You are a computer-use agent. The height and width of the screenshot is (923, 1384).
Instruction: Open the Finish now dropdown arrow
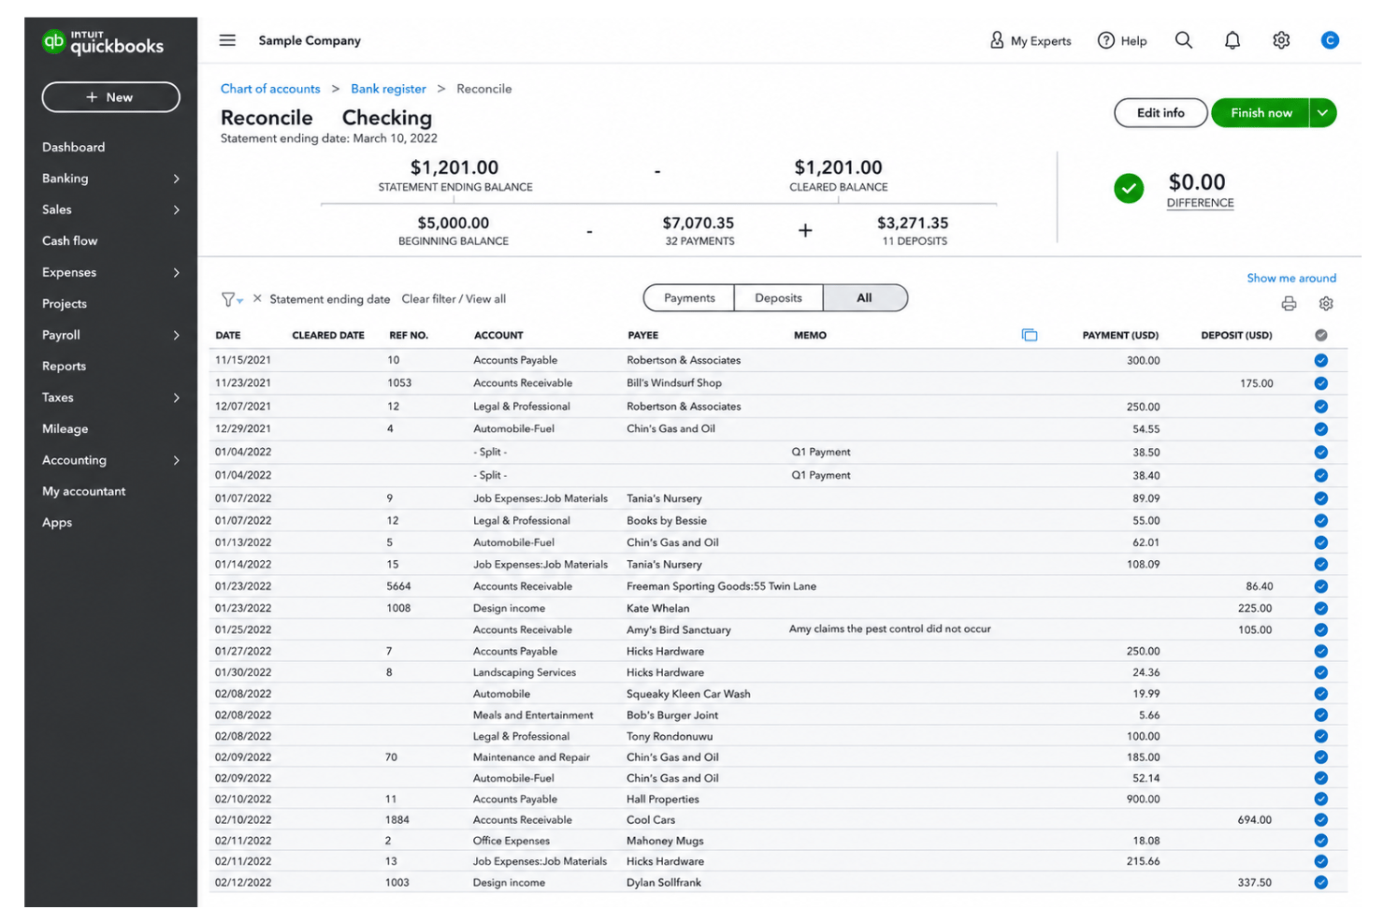click(x=1322, y=113)
